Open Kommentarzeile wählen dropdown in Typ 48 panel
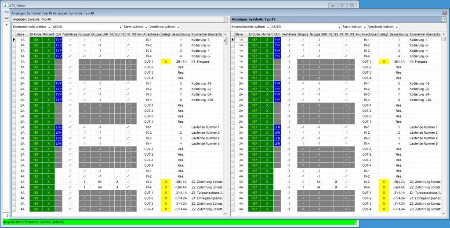Image resolution: width=450 pixels, height=228 pixels. coord(29,27)
